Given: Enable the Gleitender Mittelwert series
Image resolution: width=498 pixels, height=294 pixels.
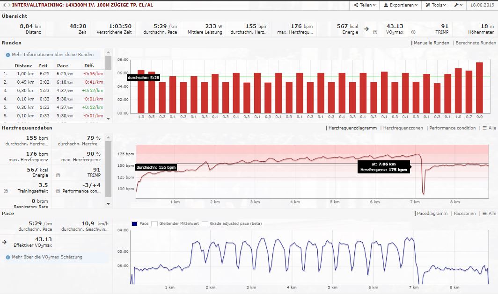Looking at the screenshot, I should pyautogui.click(x=154, y=224).
